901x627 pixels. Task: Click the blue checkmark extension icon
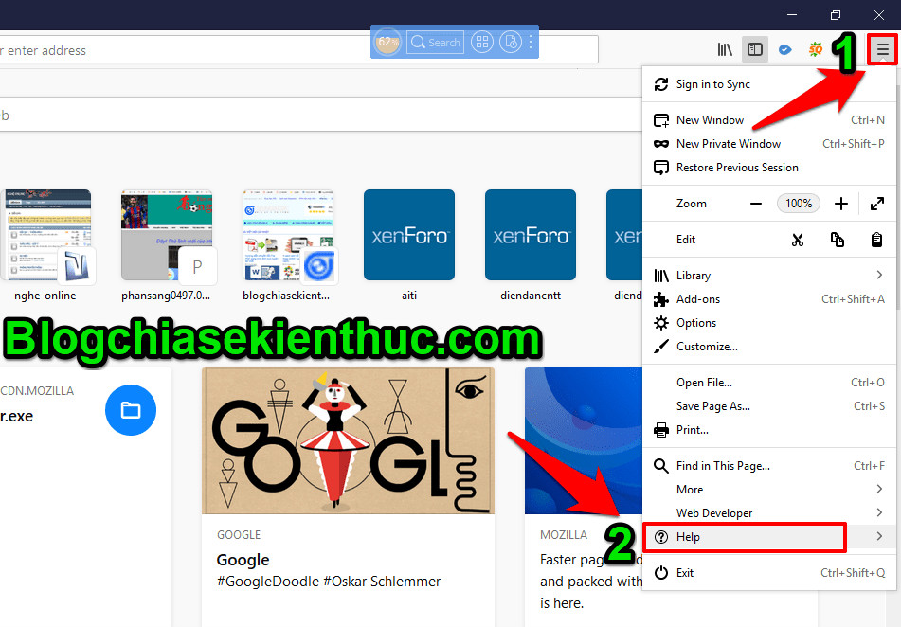click(784, 49)
